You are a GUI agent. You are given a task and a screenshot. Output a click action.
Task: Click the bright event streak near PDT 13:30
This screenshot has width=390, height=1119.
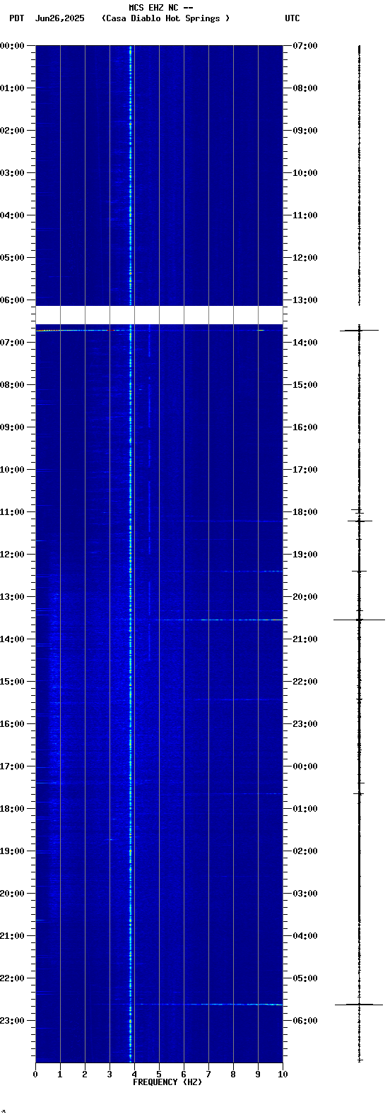[218, 620]
